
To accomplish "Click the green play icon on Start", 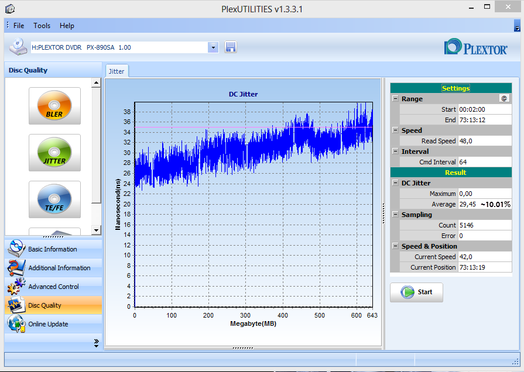I will [407, 292].
